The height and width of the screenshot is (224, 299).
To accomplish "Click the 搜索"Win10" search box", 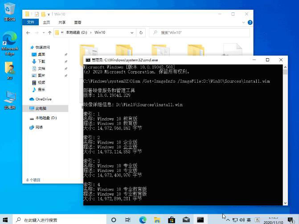I will point(200,33).
